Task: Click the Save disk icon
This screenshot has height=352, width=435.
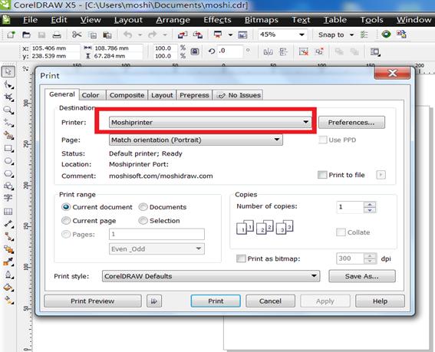Action: tap(41, 35)
